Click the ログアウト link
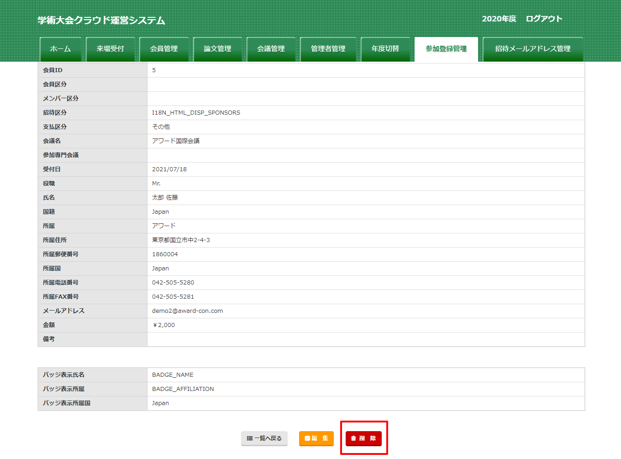 543,19
